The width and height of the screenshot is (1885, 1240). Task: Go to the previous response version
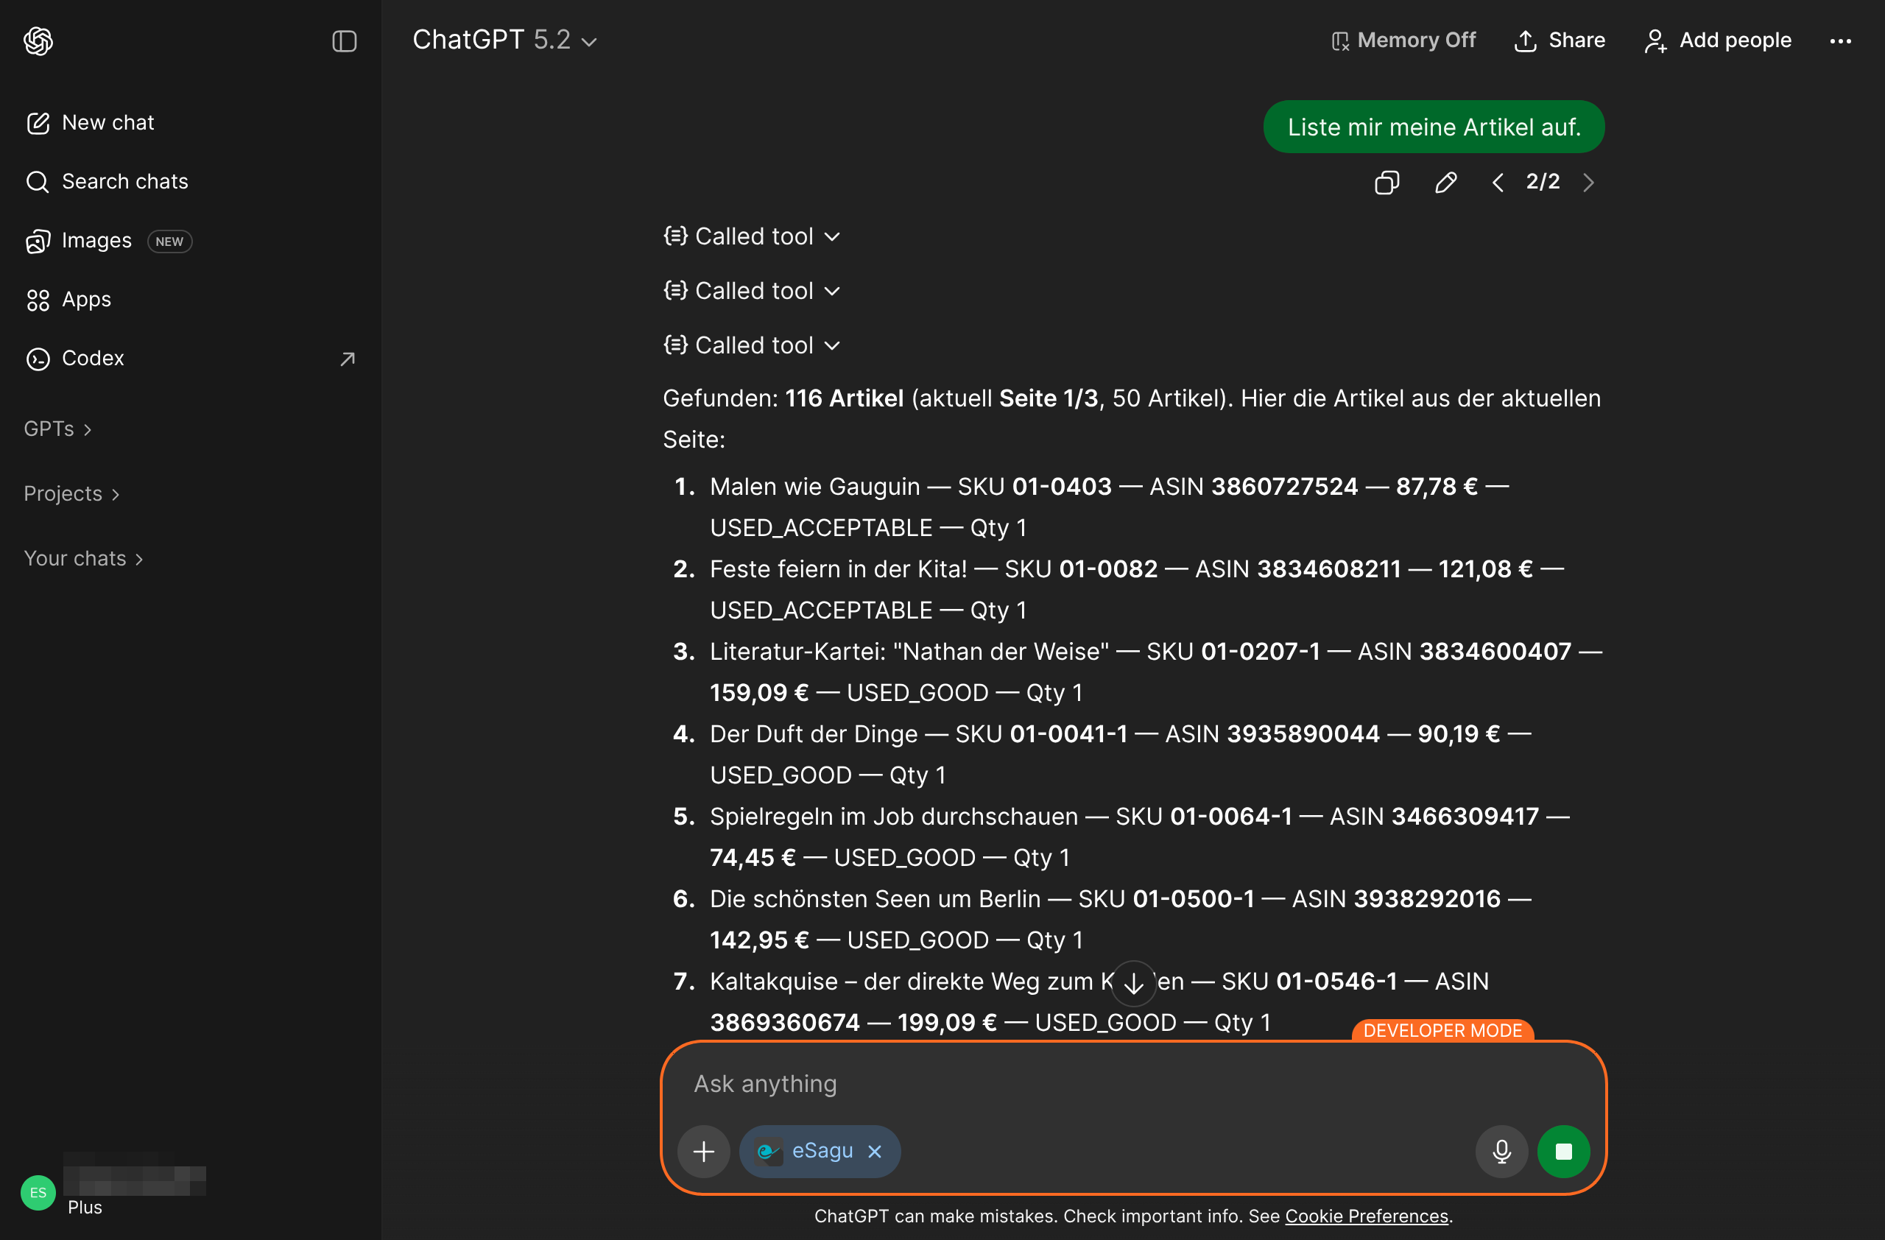pos(1497,182)
